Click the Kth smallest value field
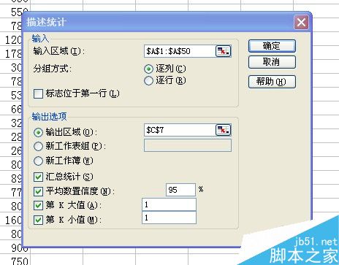Screen dimensions: 339x265 click(x=169, y=218)
